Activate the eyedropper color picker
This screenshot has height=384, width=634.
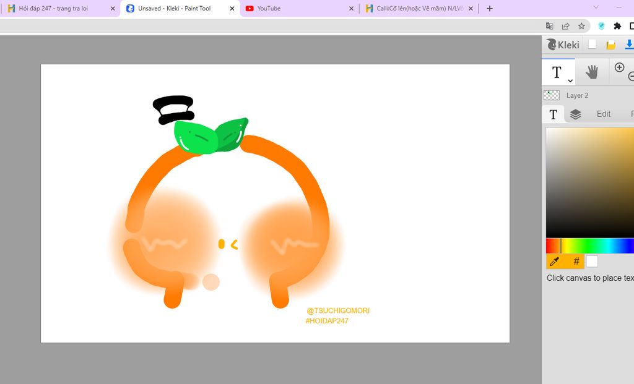(x=555, y=262)
